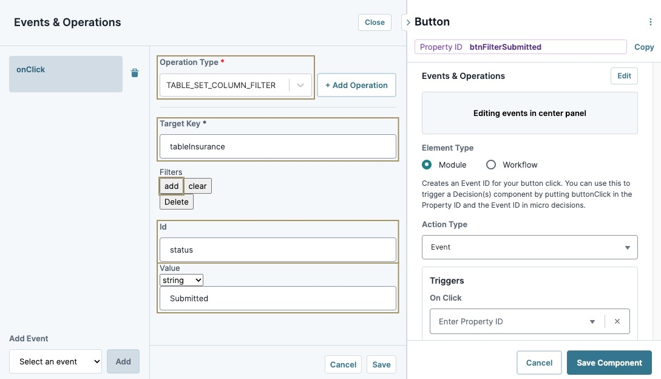Screen dimensions: 661x379
Task: Click the add filter button
Action: coord(172,186)
